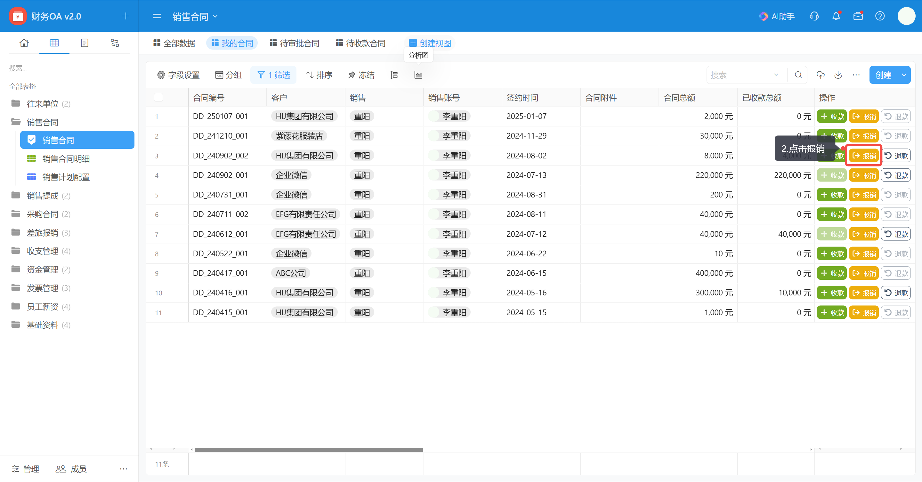Open the briefcase inbox icon
This screenshot has height=482, width=922.
click(x=858, y=16)
